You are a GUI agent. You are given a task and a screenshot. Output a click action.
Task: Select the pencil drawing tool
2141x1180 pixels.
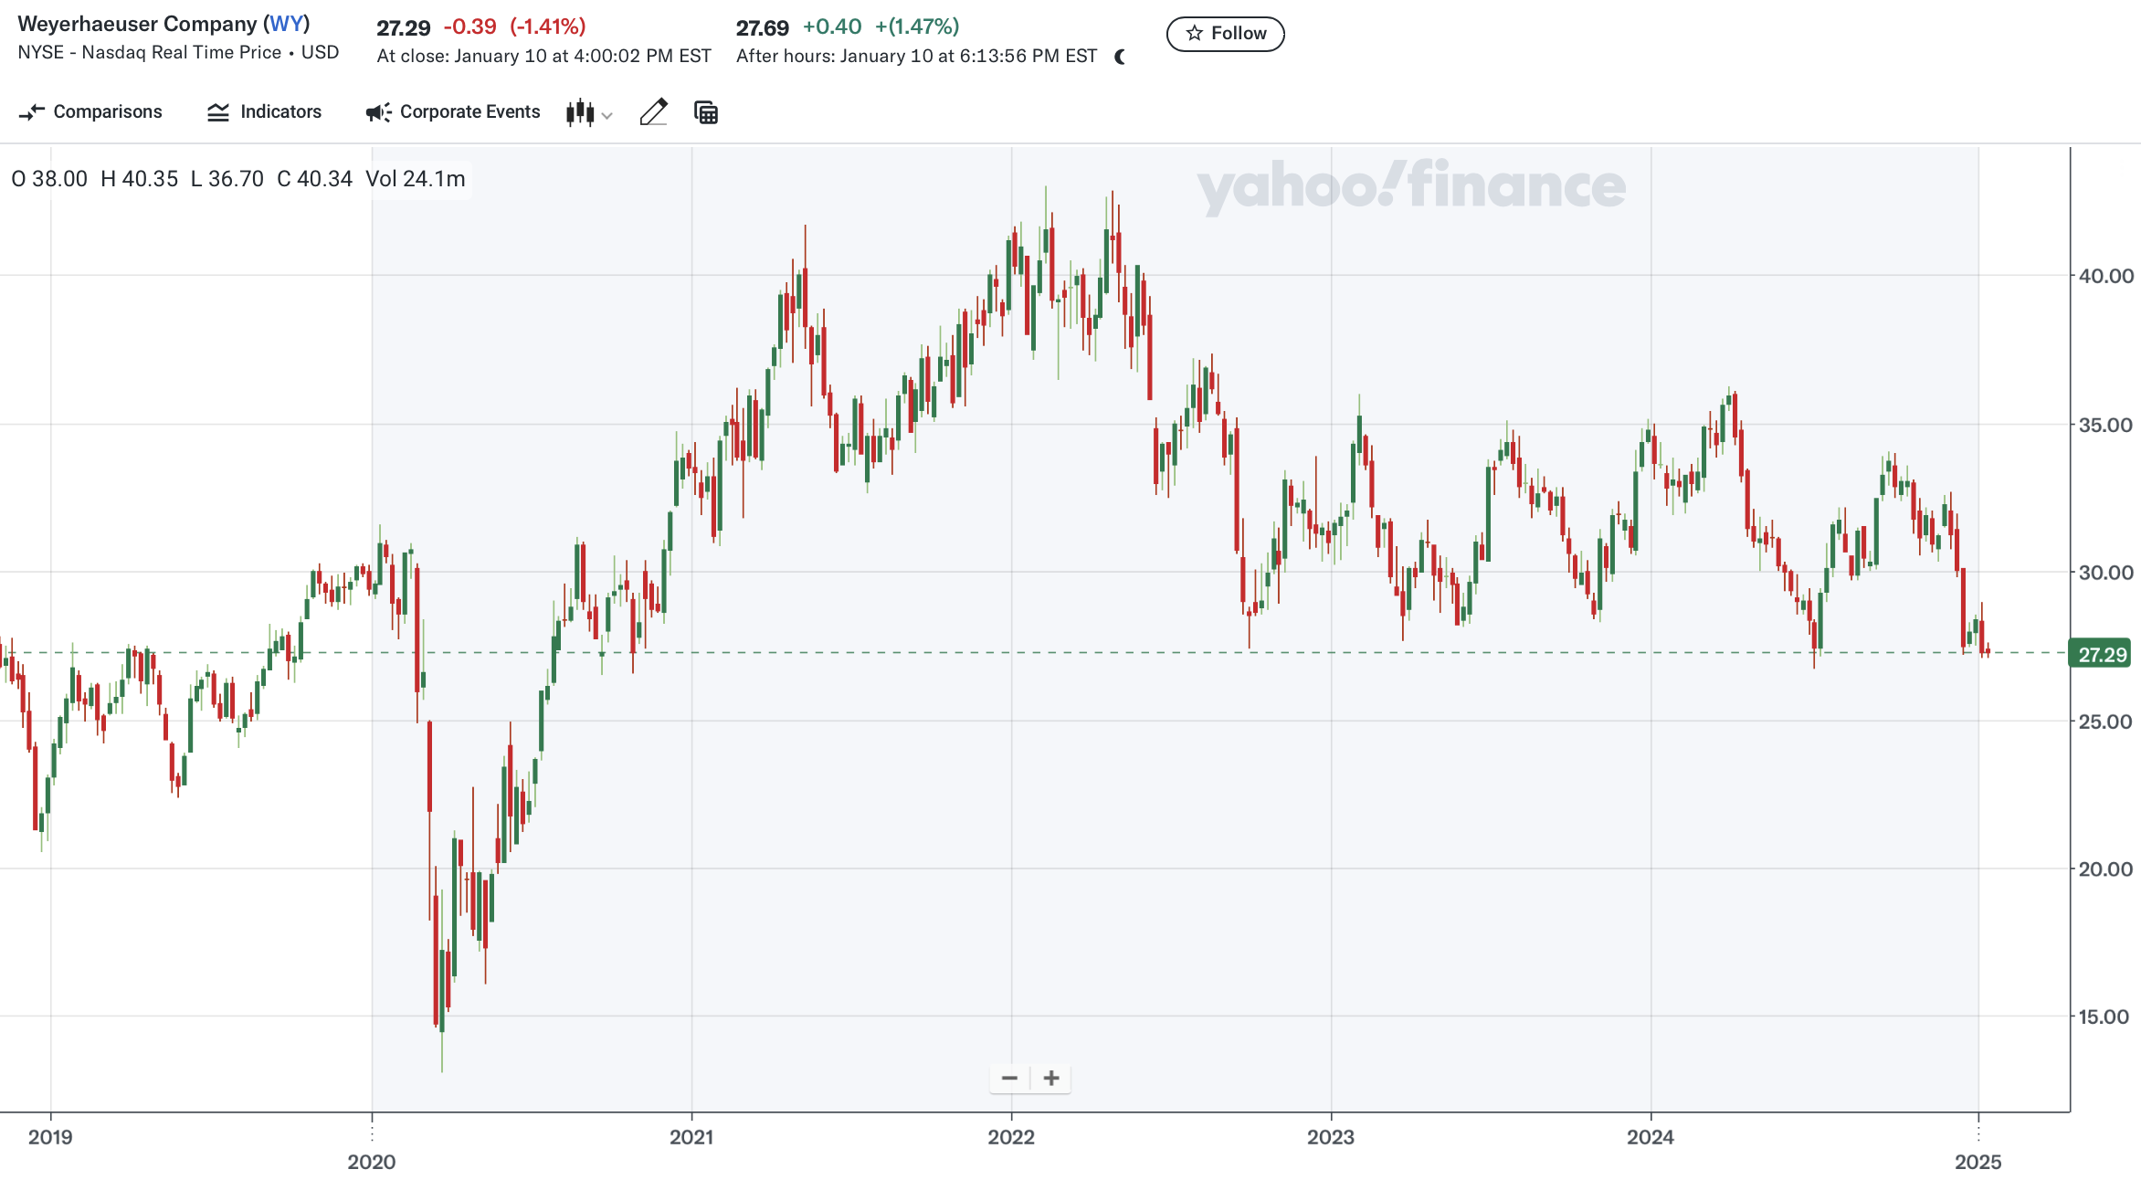tap(653, 112)
